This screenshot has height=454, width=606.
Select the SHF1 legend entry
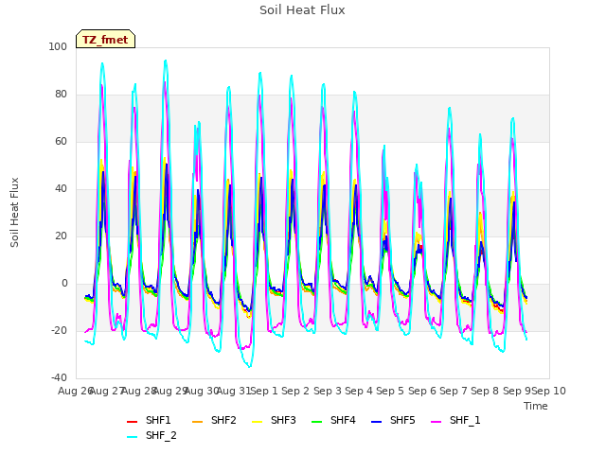tap(149, 420)
